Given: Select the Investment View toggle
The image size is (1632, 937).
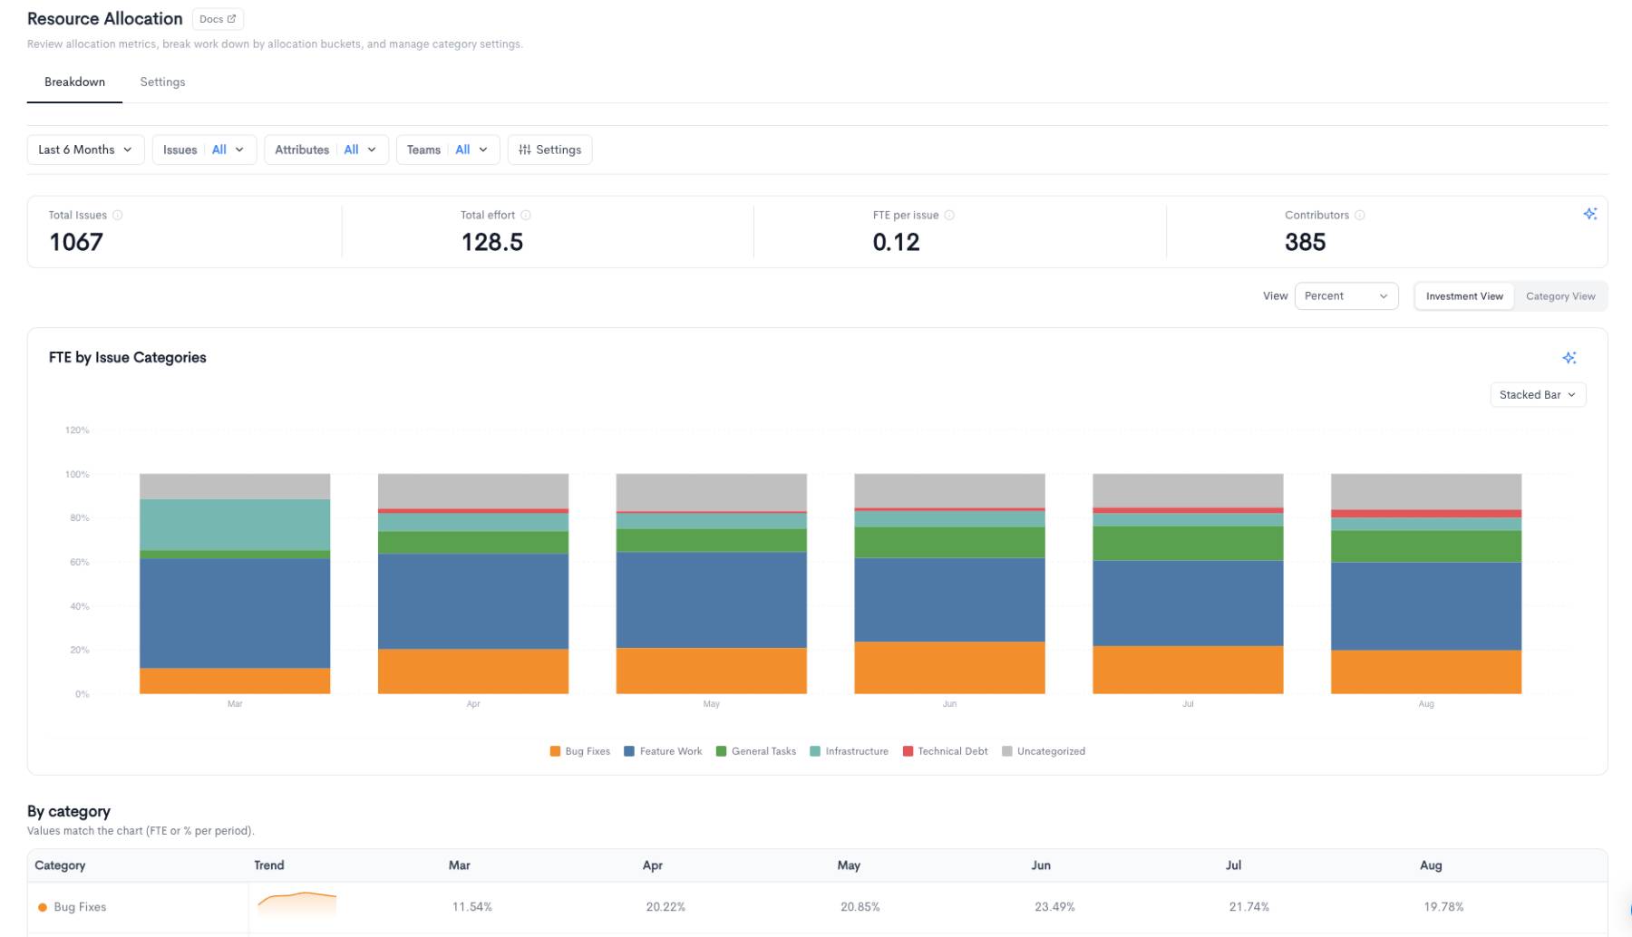Looking at the screenshot, I should pyautogui.click(x=1464, y=296).
